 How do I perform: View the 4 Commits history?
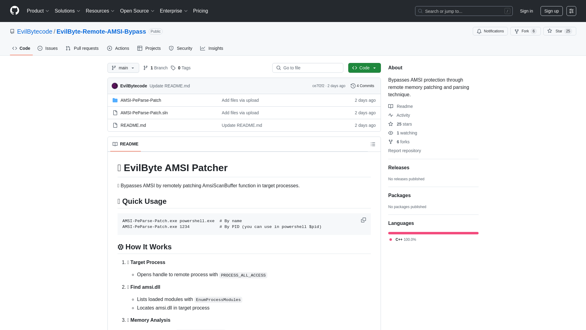pos(362,86)
